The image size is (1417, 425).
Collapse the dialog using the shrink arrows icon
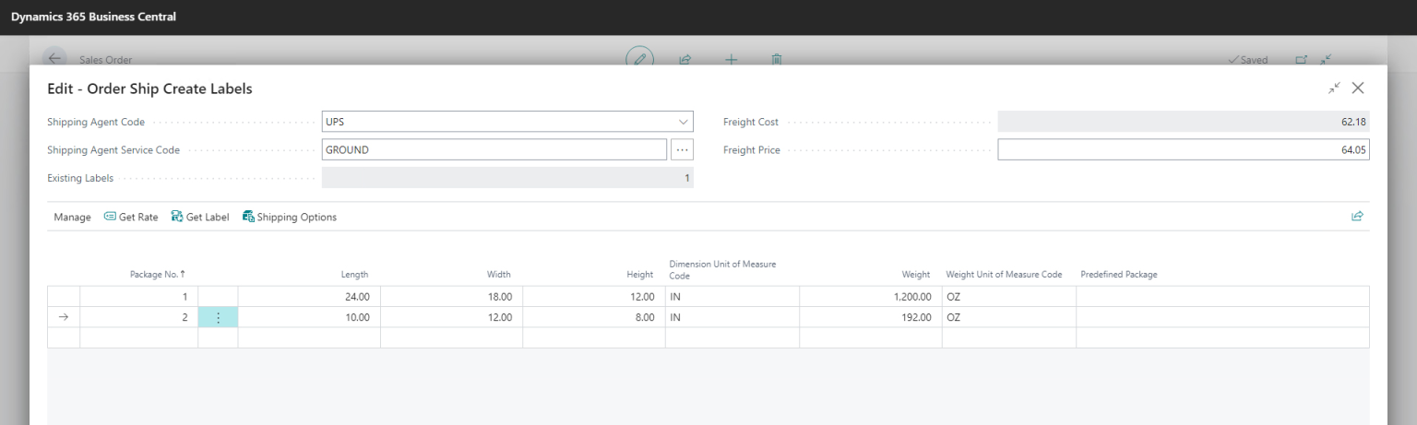[x=1334, y=89]
